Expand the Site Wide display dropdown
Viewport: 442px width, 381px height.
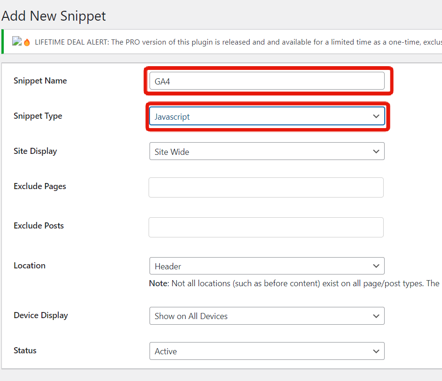click(x=267, y=152)
